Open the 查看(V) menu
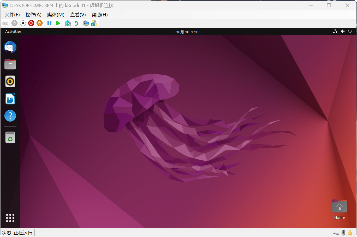357x237 pixels. 78,15
